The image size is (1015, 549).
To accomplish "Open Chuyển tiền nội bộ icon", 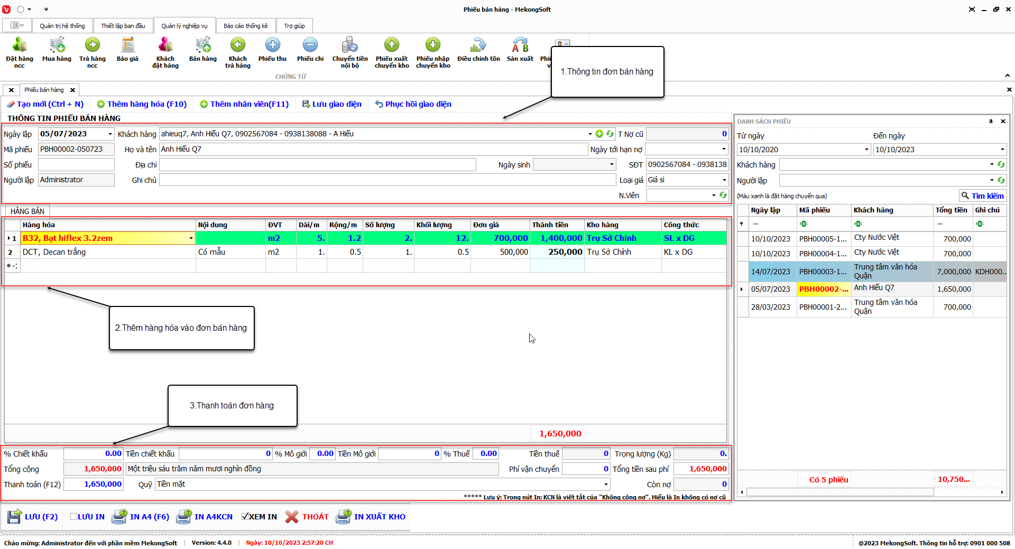I will pyautogui.click(x=349, y=52).
